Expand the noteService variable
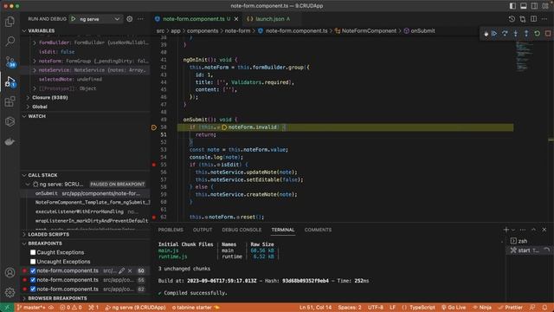This screenshot has height=312, width=554. [x=35, y=70]
